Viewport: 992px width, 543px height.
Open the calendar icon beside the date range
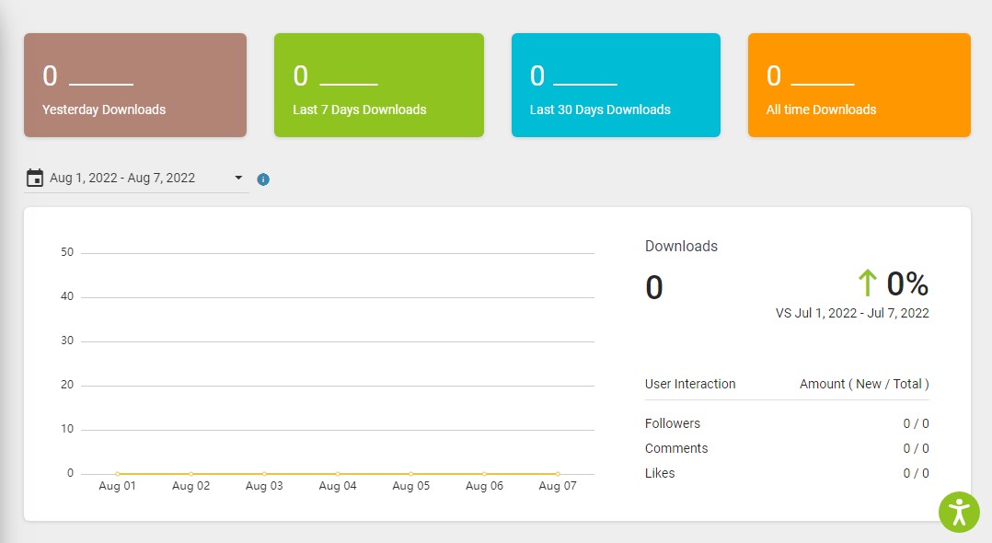[34, 177]
